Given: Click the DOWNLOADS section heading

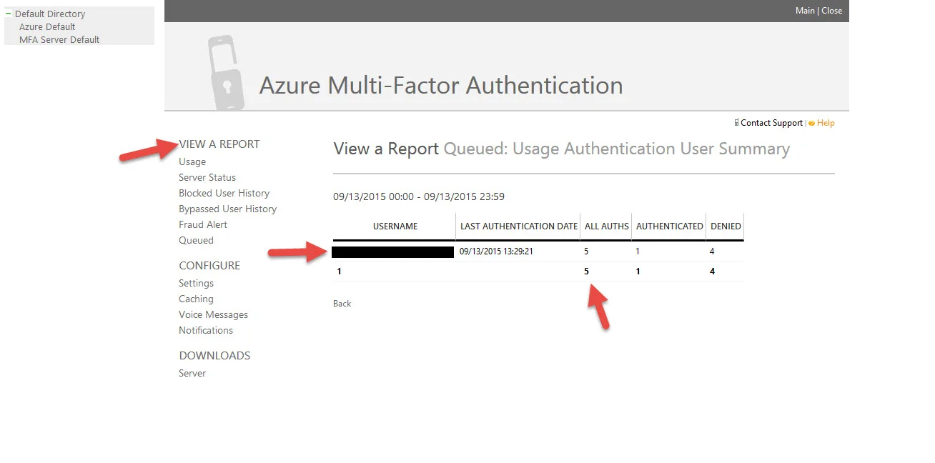Looking at the screenshot, I should [214, 355].
